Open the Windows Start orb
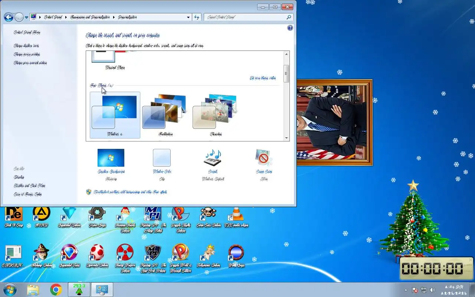The image size is (475, 297). (10, 290)
